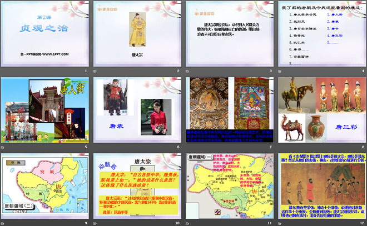Select slide 12 with 步辇图 painting

point(322,186)
